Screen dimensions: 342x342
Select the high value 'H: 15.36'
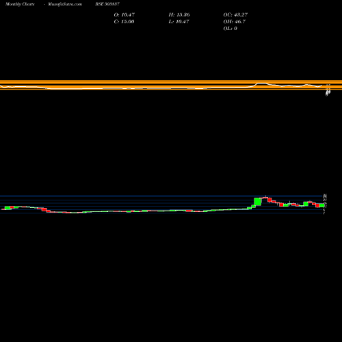click(x=179, y=14)
